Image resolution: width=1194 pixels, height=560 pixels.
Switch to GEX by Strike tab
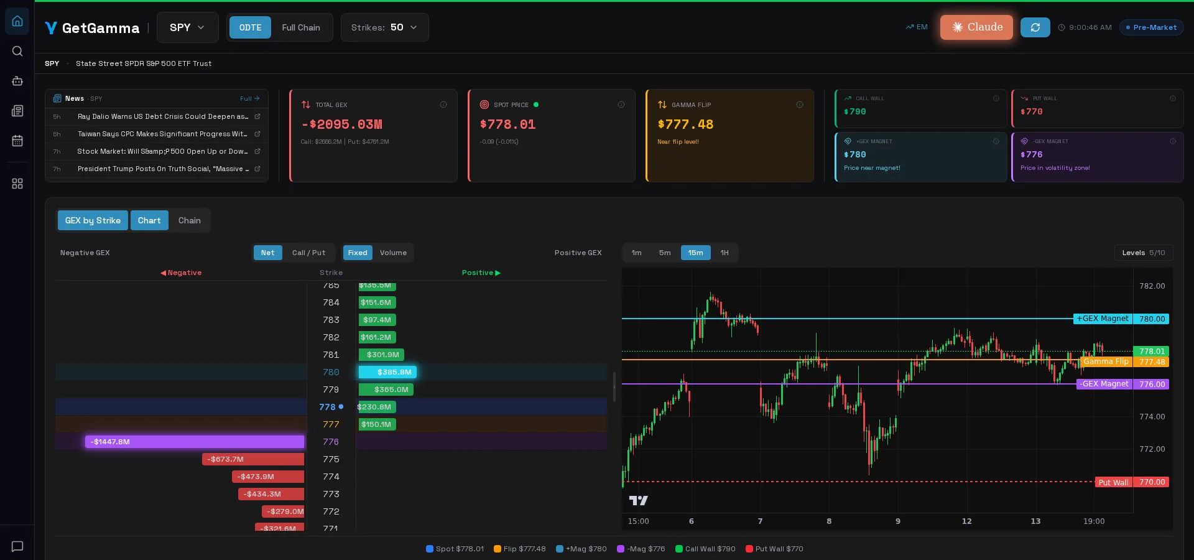(x=93, y=220)
